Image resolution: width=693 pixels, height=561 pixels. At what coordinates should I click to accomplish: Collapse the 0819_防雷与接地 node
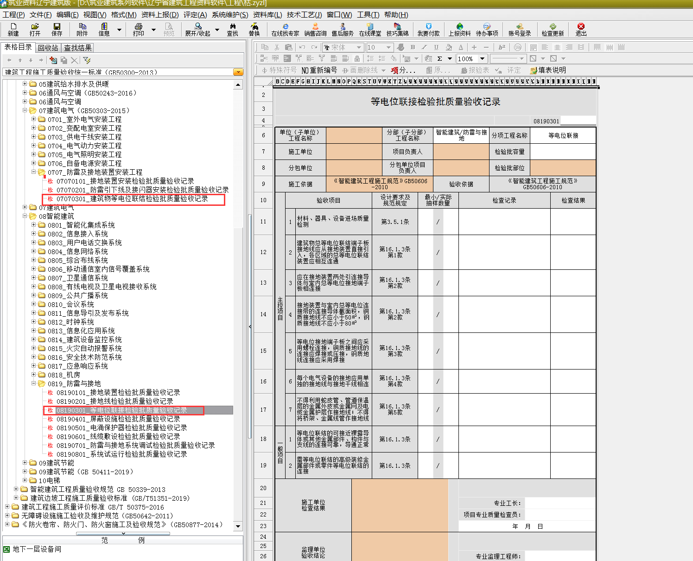click(x=34, y=383)
